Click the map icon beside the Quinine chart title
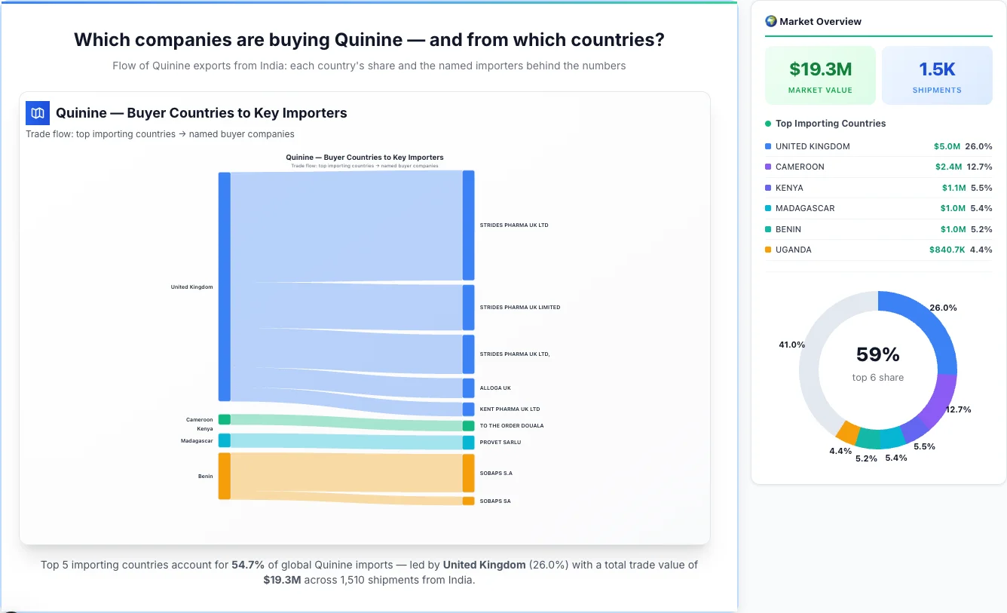Image resolution: width=1007 pixels, height=613 pixels. [x=37, y=112]
